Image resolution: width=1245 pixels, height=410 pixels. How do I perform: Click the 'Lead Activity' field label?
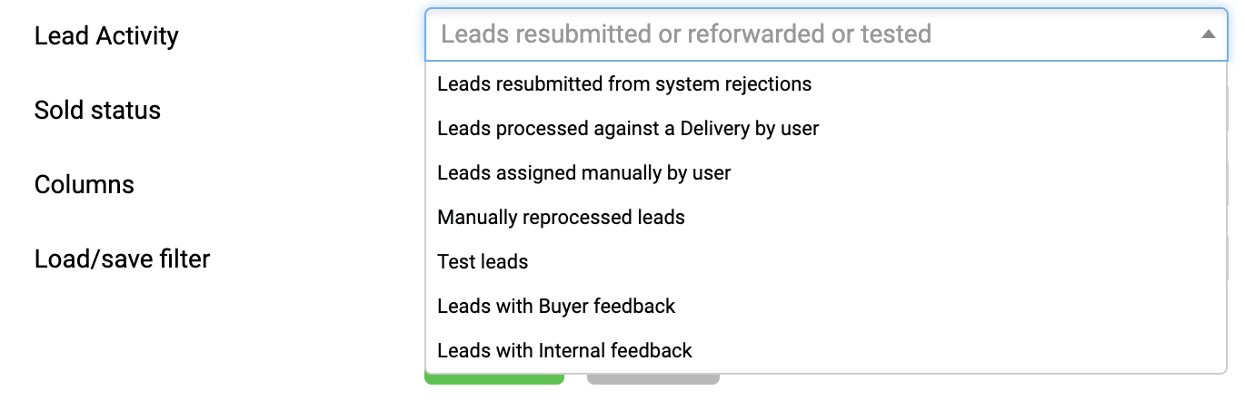(x=106, y=36)
